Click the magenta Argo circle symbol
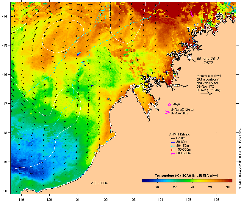The image size is (244, 202). 170,105
